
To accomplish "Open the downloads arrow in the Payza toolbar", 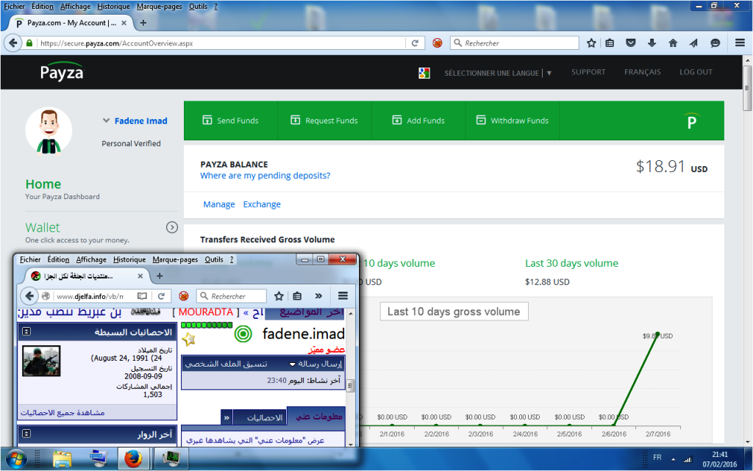I will click(x=652, y=43).
